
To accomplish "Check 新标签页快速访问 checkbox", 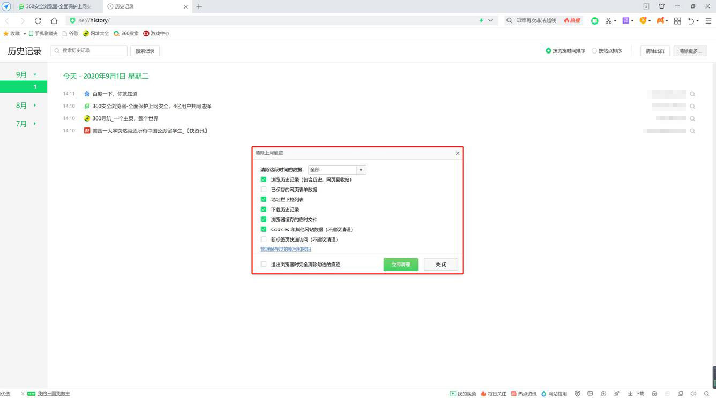I will point(263,239).
